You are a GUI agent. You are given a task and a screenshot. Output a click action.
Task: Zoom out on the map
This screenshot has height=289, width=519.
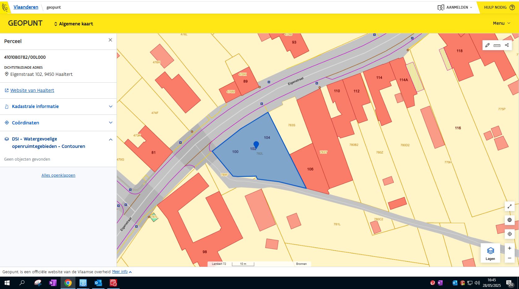[509, 258]
